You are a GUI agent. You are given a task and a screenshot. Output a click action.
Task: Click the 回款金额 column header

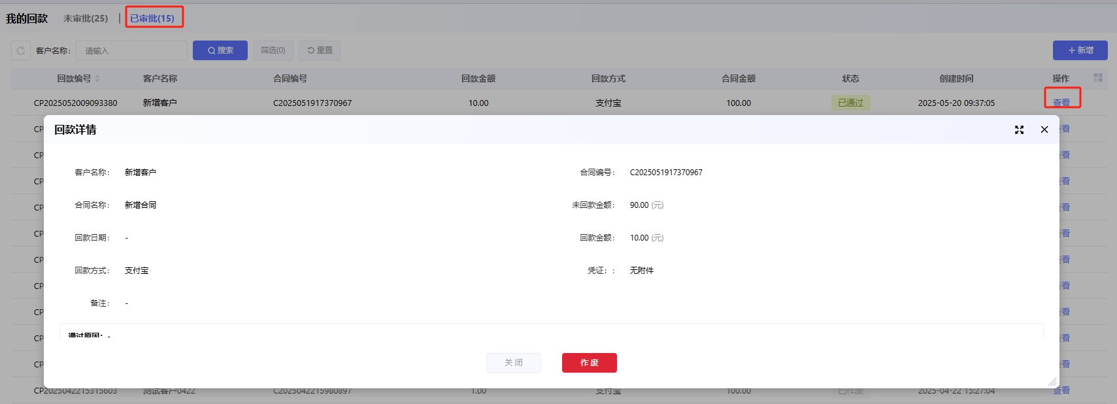tap(478, 78)
